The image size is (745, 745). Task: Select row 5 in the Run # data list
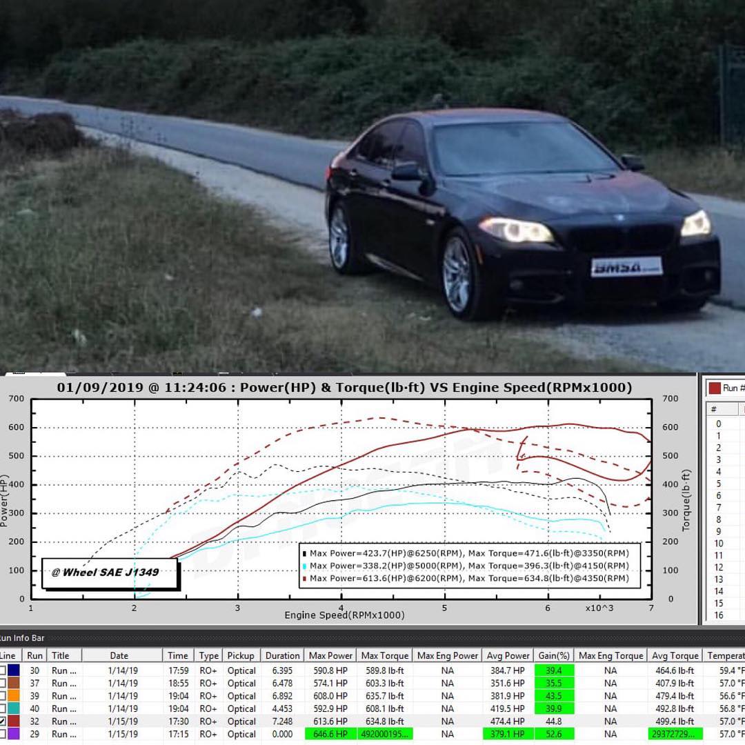click(x=718, y=484)
